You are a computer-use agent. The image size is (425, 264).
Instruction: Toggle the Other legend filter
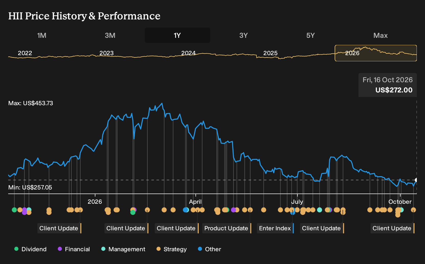pyautogui.click(x=209, y=249)
